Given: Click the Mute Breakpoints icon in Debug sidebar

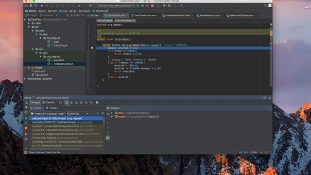Looking at the screenshot, I should (26, 139).
